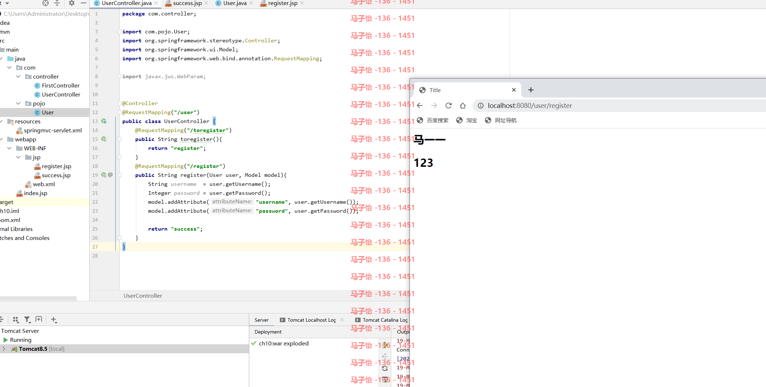Open project panel settings gear
Image resolution: width=766 pixels, height=387 pixels.
(72, 3)
